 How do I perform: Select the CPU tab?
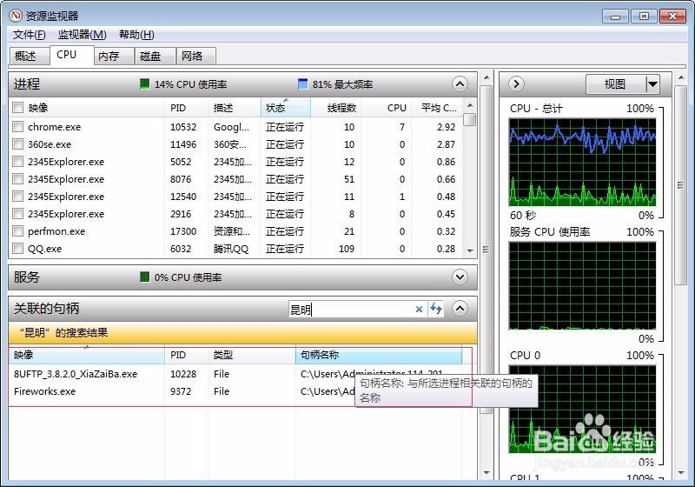[72, 55]
